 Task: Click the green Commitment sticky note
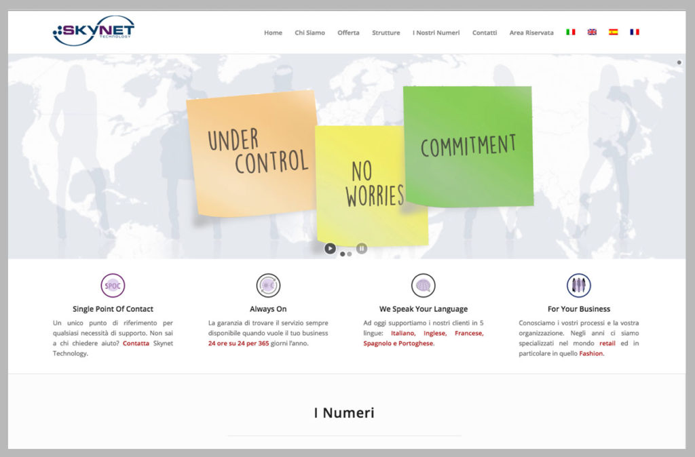[x=468, y=146]
